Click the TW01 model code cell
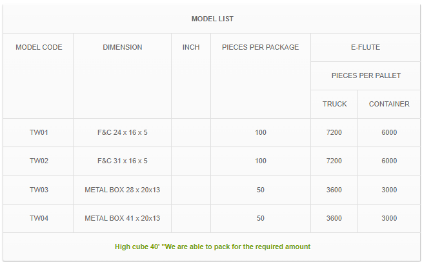 (39, 132)
